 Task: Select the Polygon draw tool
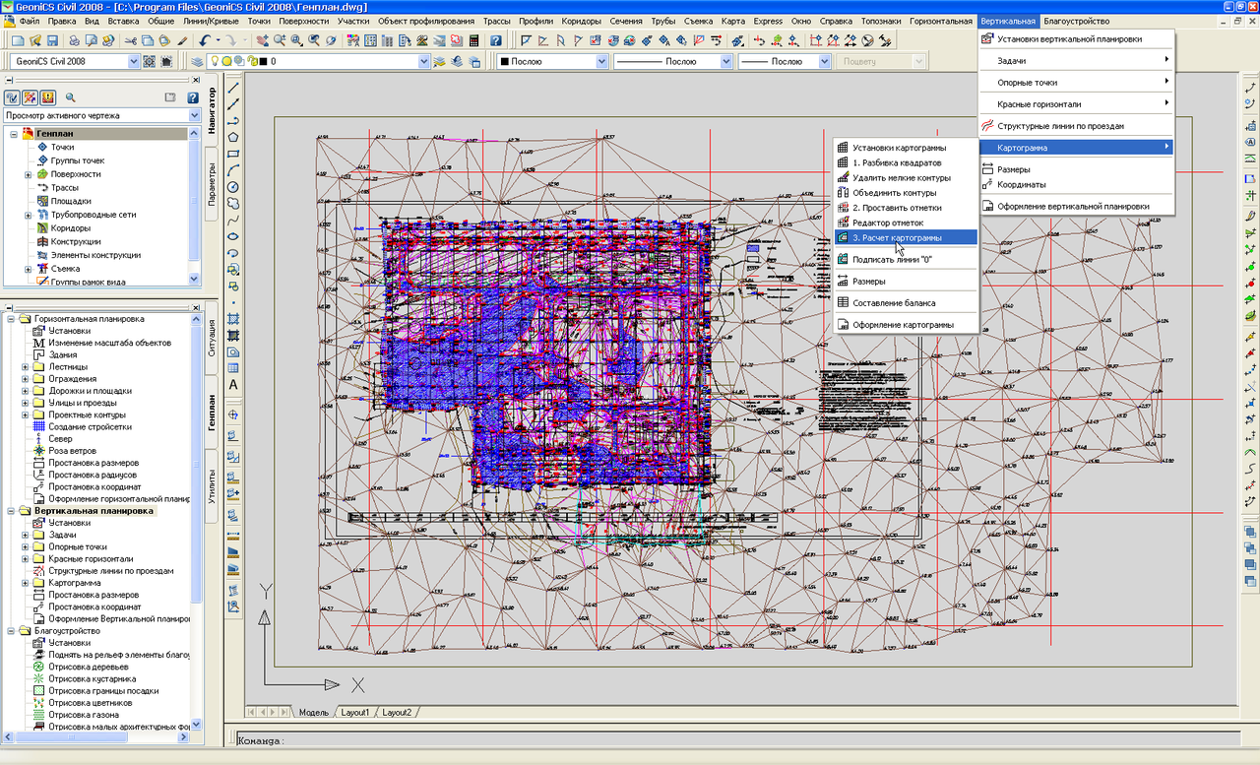[x=234, y=137]
